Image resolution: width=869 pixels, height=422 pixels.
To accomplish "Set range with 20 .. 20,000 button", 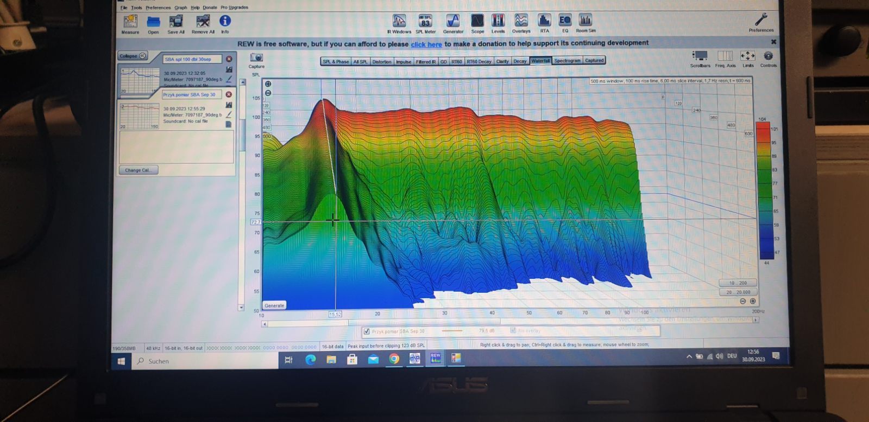I will [x=738, y=292].
